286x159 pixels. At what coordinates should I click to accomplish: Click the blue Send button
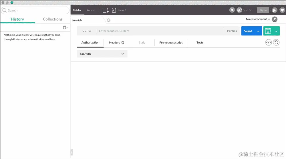click(248, 31)
